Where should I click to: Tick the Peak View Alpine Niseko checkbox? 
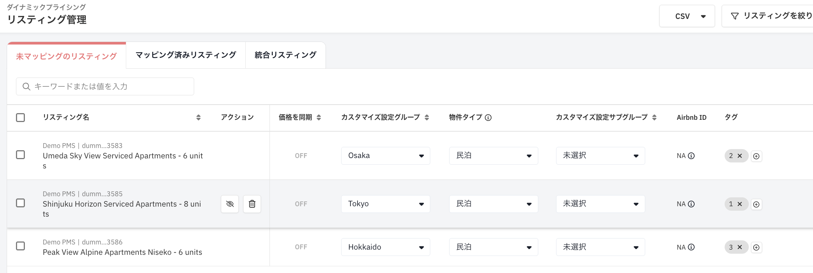pos(20,246)
